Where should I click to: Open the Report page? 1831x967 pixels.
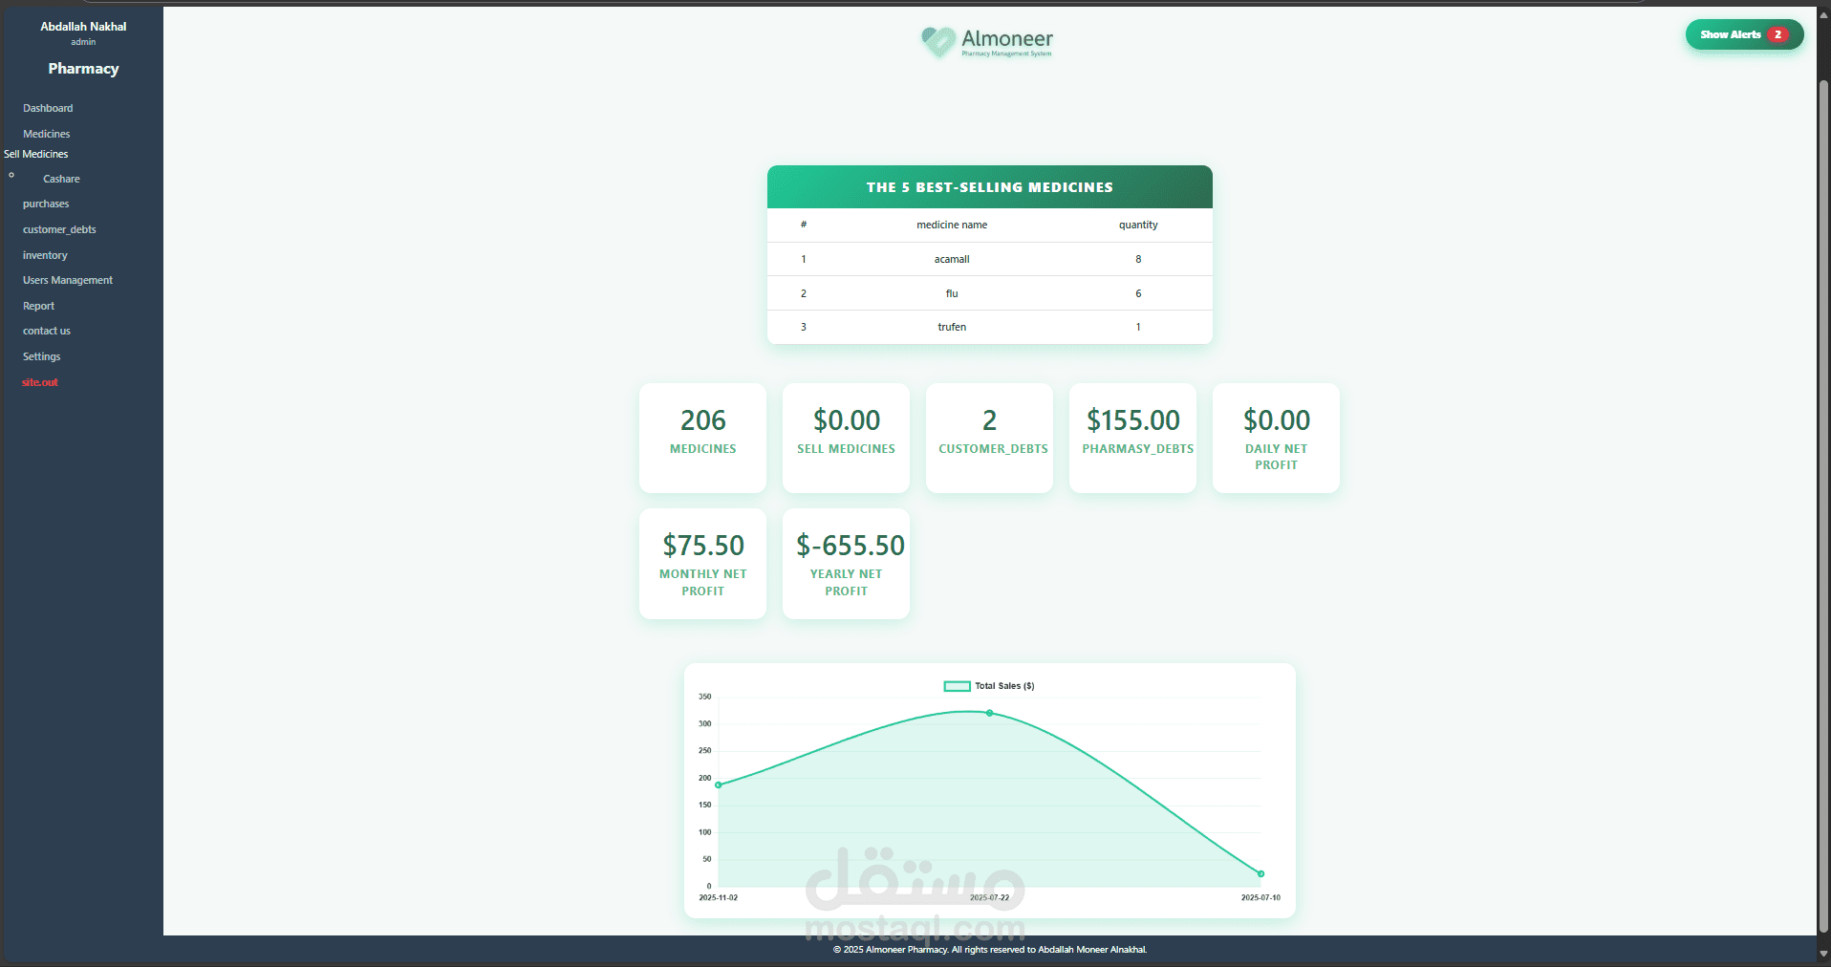[x=38, y=305]
